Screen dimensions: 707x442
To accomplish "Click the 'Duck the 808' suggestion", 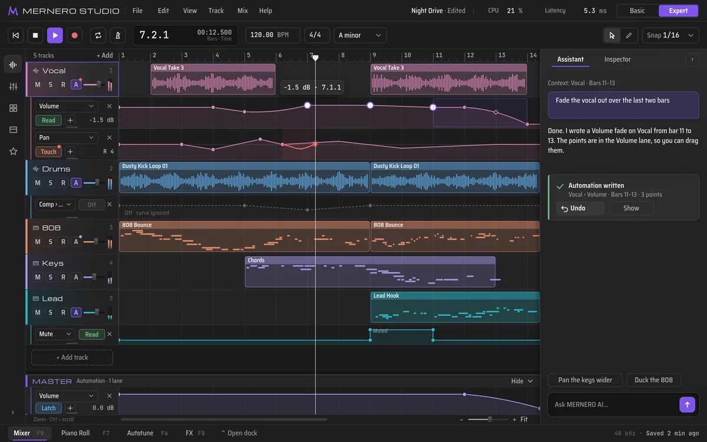I will (653, 380).
